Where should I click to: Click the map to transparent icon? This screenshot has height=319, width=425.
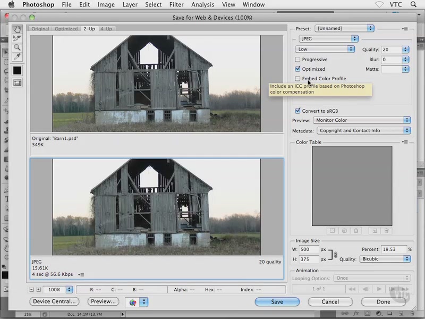pyautogui.click(x=332, y=231)
